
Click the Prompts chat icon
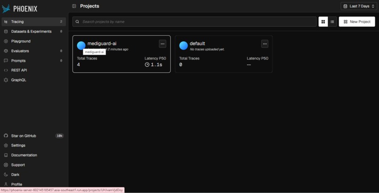(x=6, y=61)
